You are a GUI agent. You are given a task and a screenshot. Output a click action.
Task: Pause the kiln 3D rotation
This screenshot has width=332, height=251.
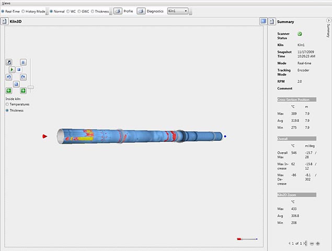(x=23, y=62)
